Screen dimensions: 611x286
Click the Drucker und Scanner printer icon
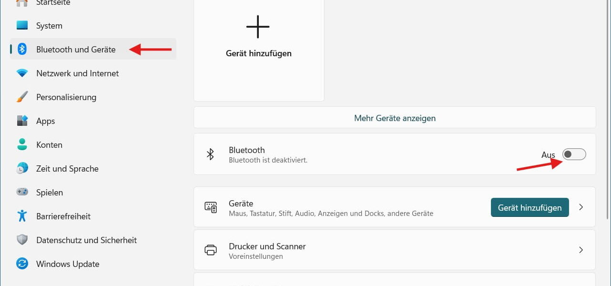[211, 250]
